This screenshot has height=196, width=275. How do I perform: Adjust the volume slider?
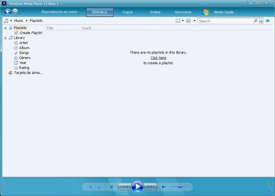coord(180,187)
